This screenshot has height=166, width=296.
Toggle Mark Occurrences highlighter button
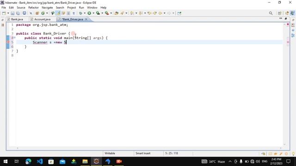pyautogui.click(x=58, y=13)
